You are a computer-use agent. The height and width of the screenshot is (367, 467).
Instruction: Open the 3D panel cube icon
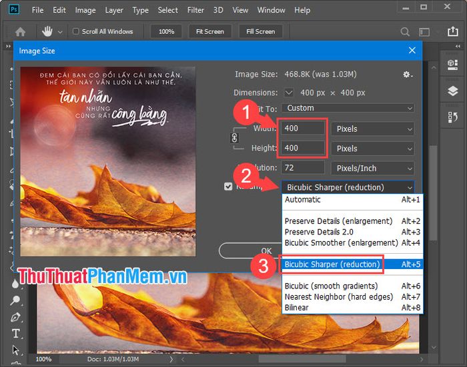point(453,65)
